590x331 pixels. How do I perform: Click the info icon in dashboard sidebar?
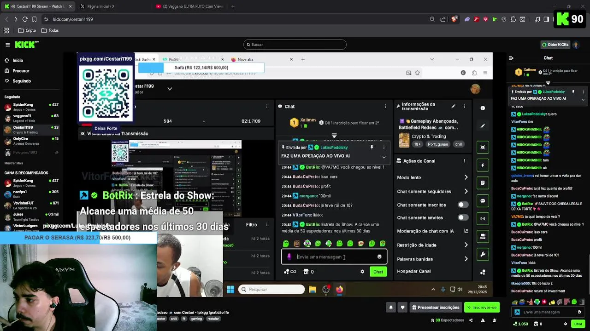coord(483,108)
